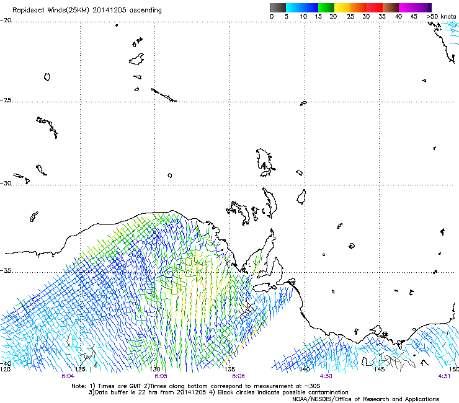The width and height of the screenshot is (459, 403).
Task: Click the green 15-20 knots legend swatch
Action: point(326,7)
